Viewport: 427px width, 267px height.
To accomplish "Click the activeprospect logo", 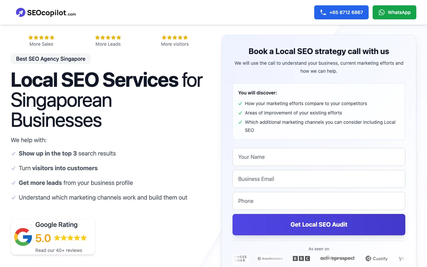I will (x=337, y=258).
